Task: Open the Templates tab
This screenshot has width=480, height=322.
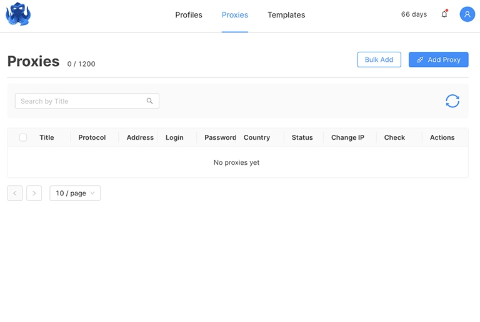Action: click(x=286, y=14)
